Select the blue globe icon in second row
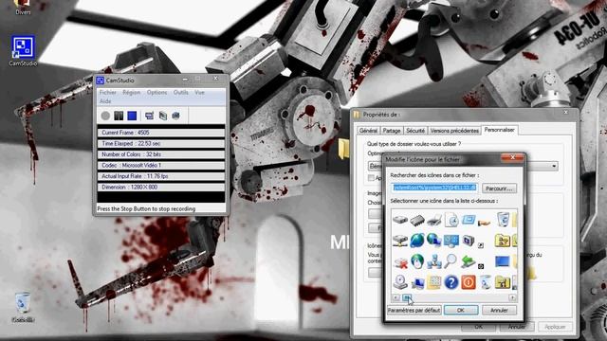This screenshot has width=607, height=341. pos(417,241)
